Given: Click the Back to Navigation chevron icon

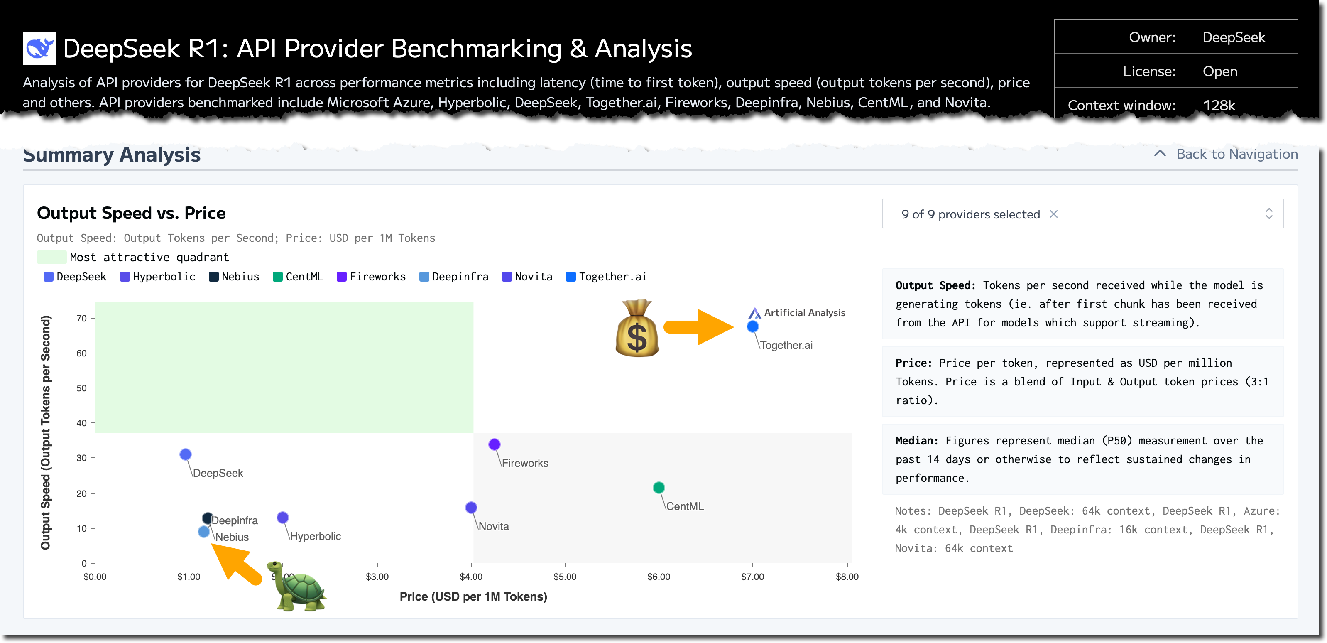Looking at the screenshot, I should 1160,154.
